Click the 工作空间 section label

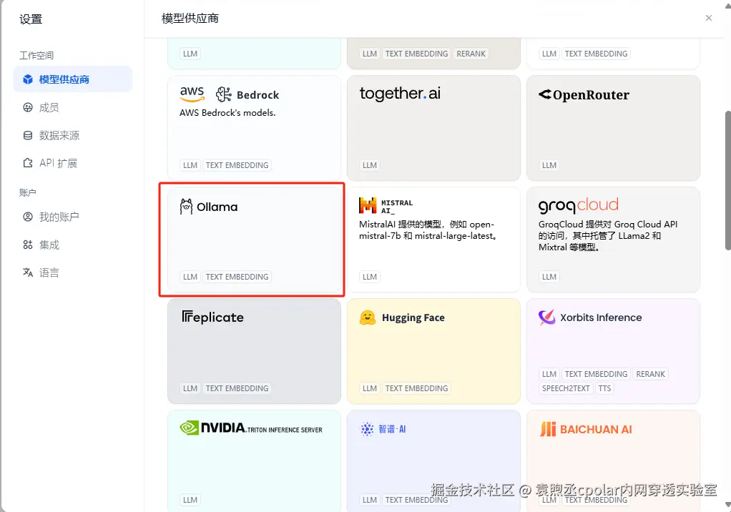tap(36, 56)
